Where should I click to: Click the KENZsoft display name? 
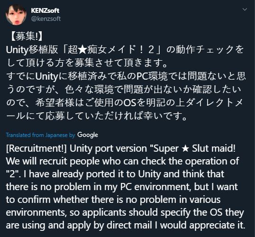tap(45, 10)
